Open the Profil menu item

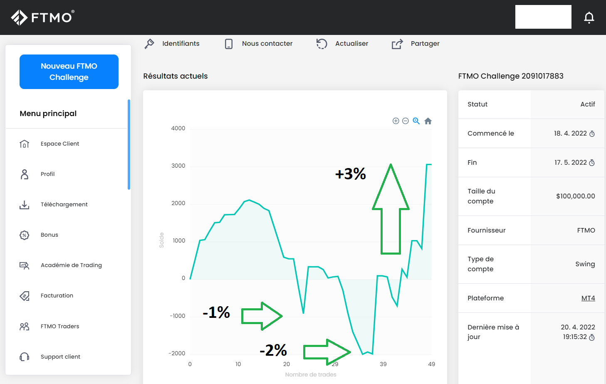click(47, 174)
